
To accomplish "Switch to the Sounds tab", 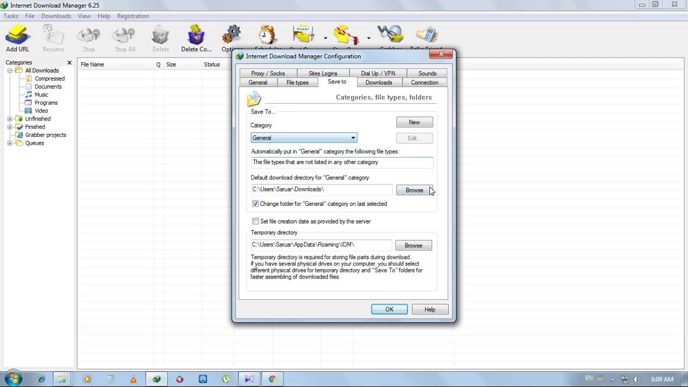I will (x=427, y=73).
